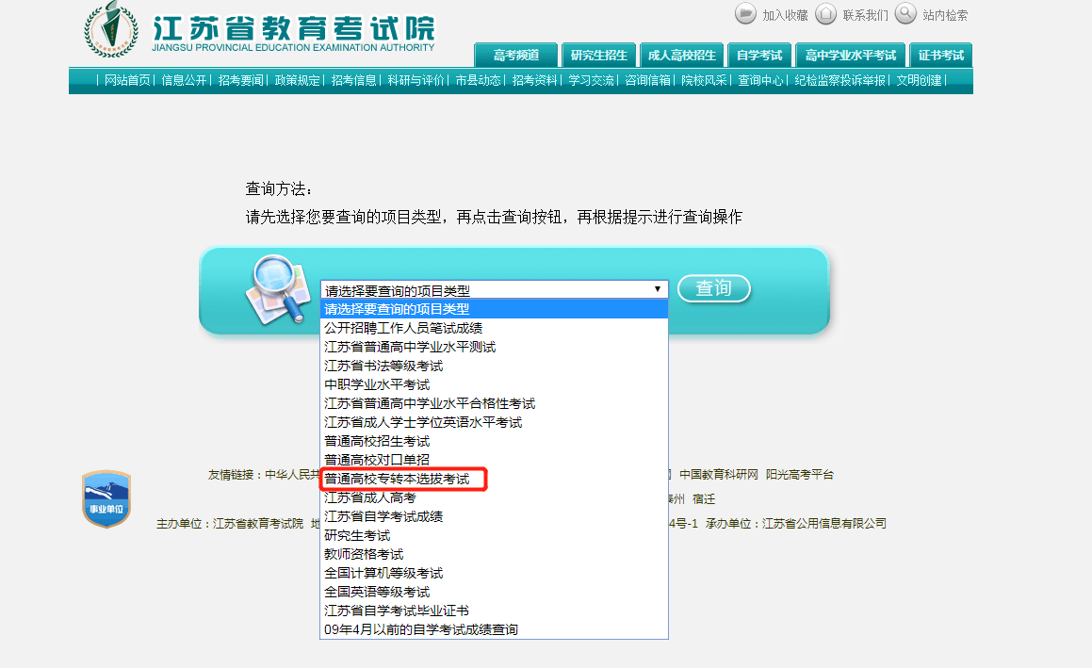Click the 承办单位：江苏省公用信息有限公司 footer text
This screenshot has width=1092, height=668.
[795, 523]
